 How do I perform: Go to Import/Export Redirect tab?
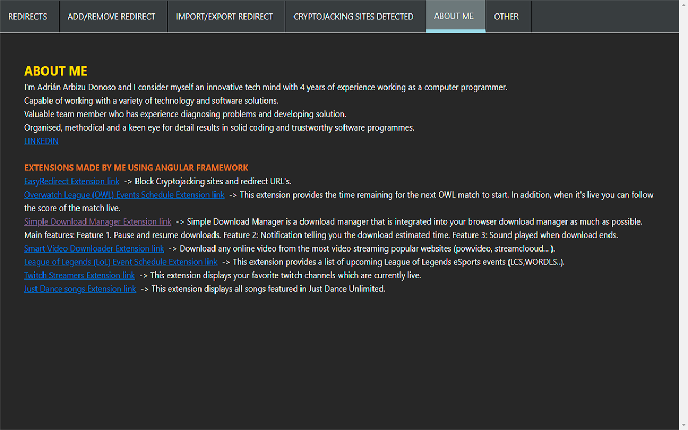tap(225, 17)
